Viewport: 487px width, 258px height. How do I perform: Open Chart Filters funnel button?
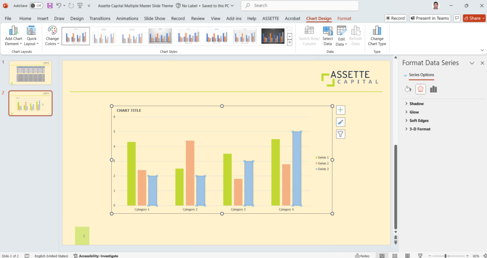click(x=341, y=134)
